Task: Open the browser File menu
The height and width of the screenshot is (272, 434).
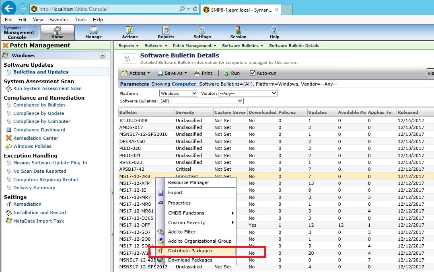Action: coord(8,20)
